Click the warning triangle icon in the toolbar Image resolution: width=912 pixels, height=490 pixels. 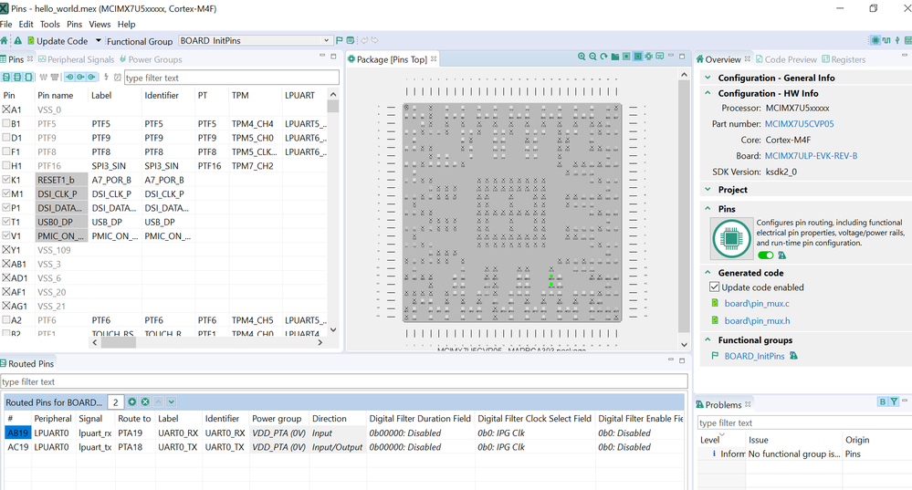(x=18, y=41)
